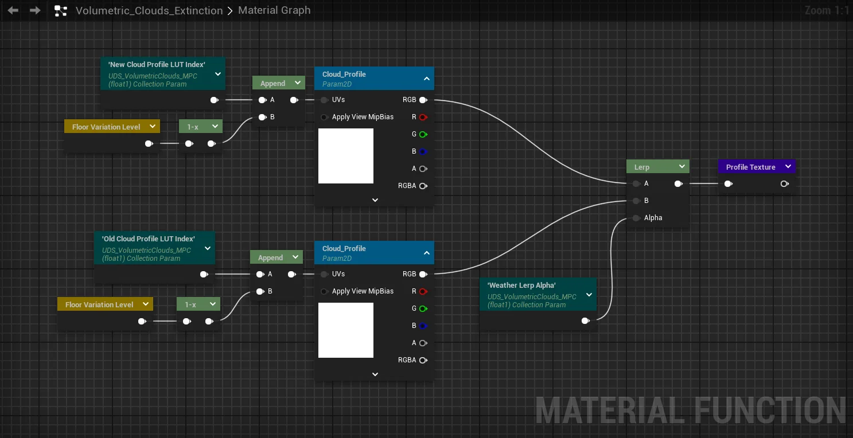Click top Cloud_Profile RGB output pin
Viewport: 853px width, 438px height.
423,100
